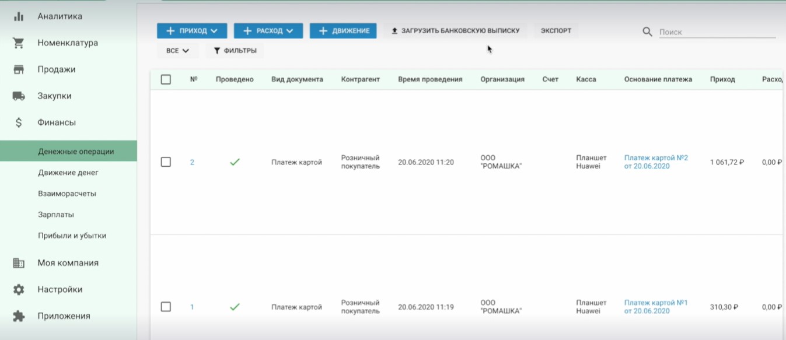Click the gear icon beside Настройки
Viewport: 786px width, 340px height.
(x=19, y=290)
